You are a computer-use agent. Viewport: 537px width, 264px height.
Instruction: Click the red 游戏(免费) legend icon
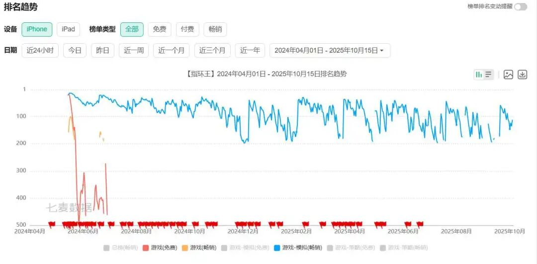pyautogui.click(x=146, y=248)
